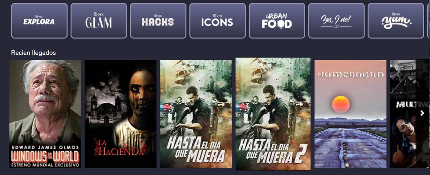Click the Recien llegados section heading
430x175 pixels.
[33, 53]
